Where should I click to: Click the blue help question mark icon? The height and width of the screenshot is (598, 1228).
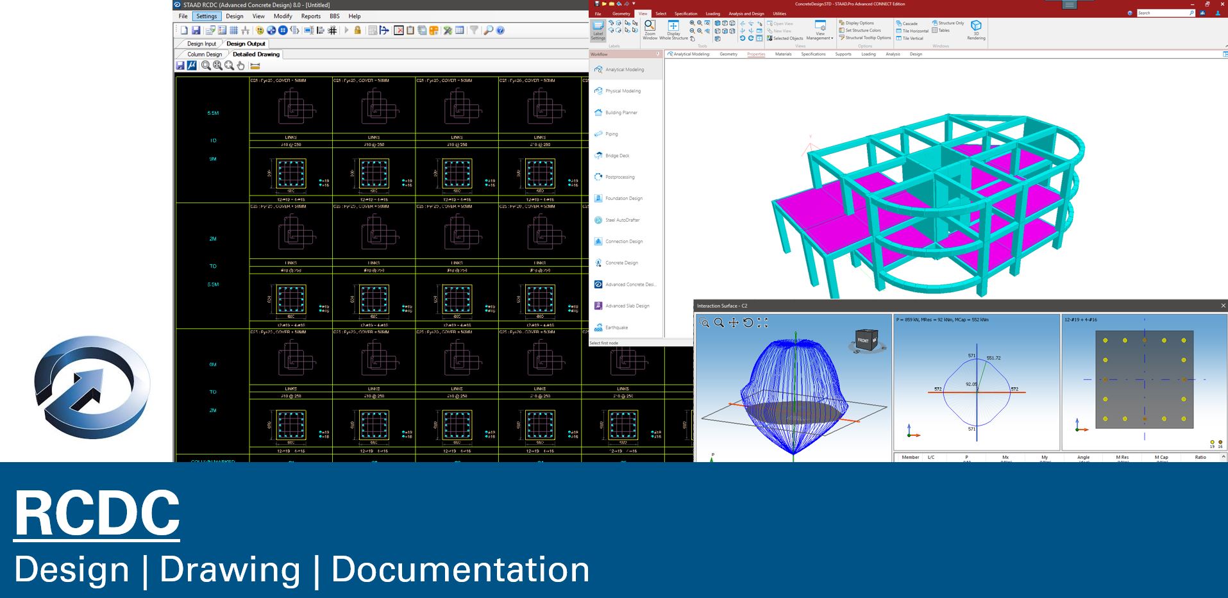(500, 30)
